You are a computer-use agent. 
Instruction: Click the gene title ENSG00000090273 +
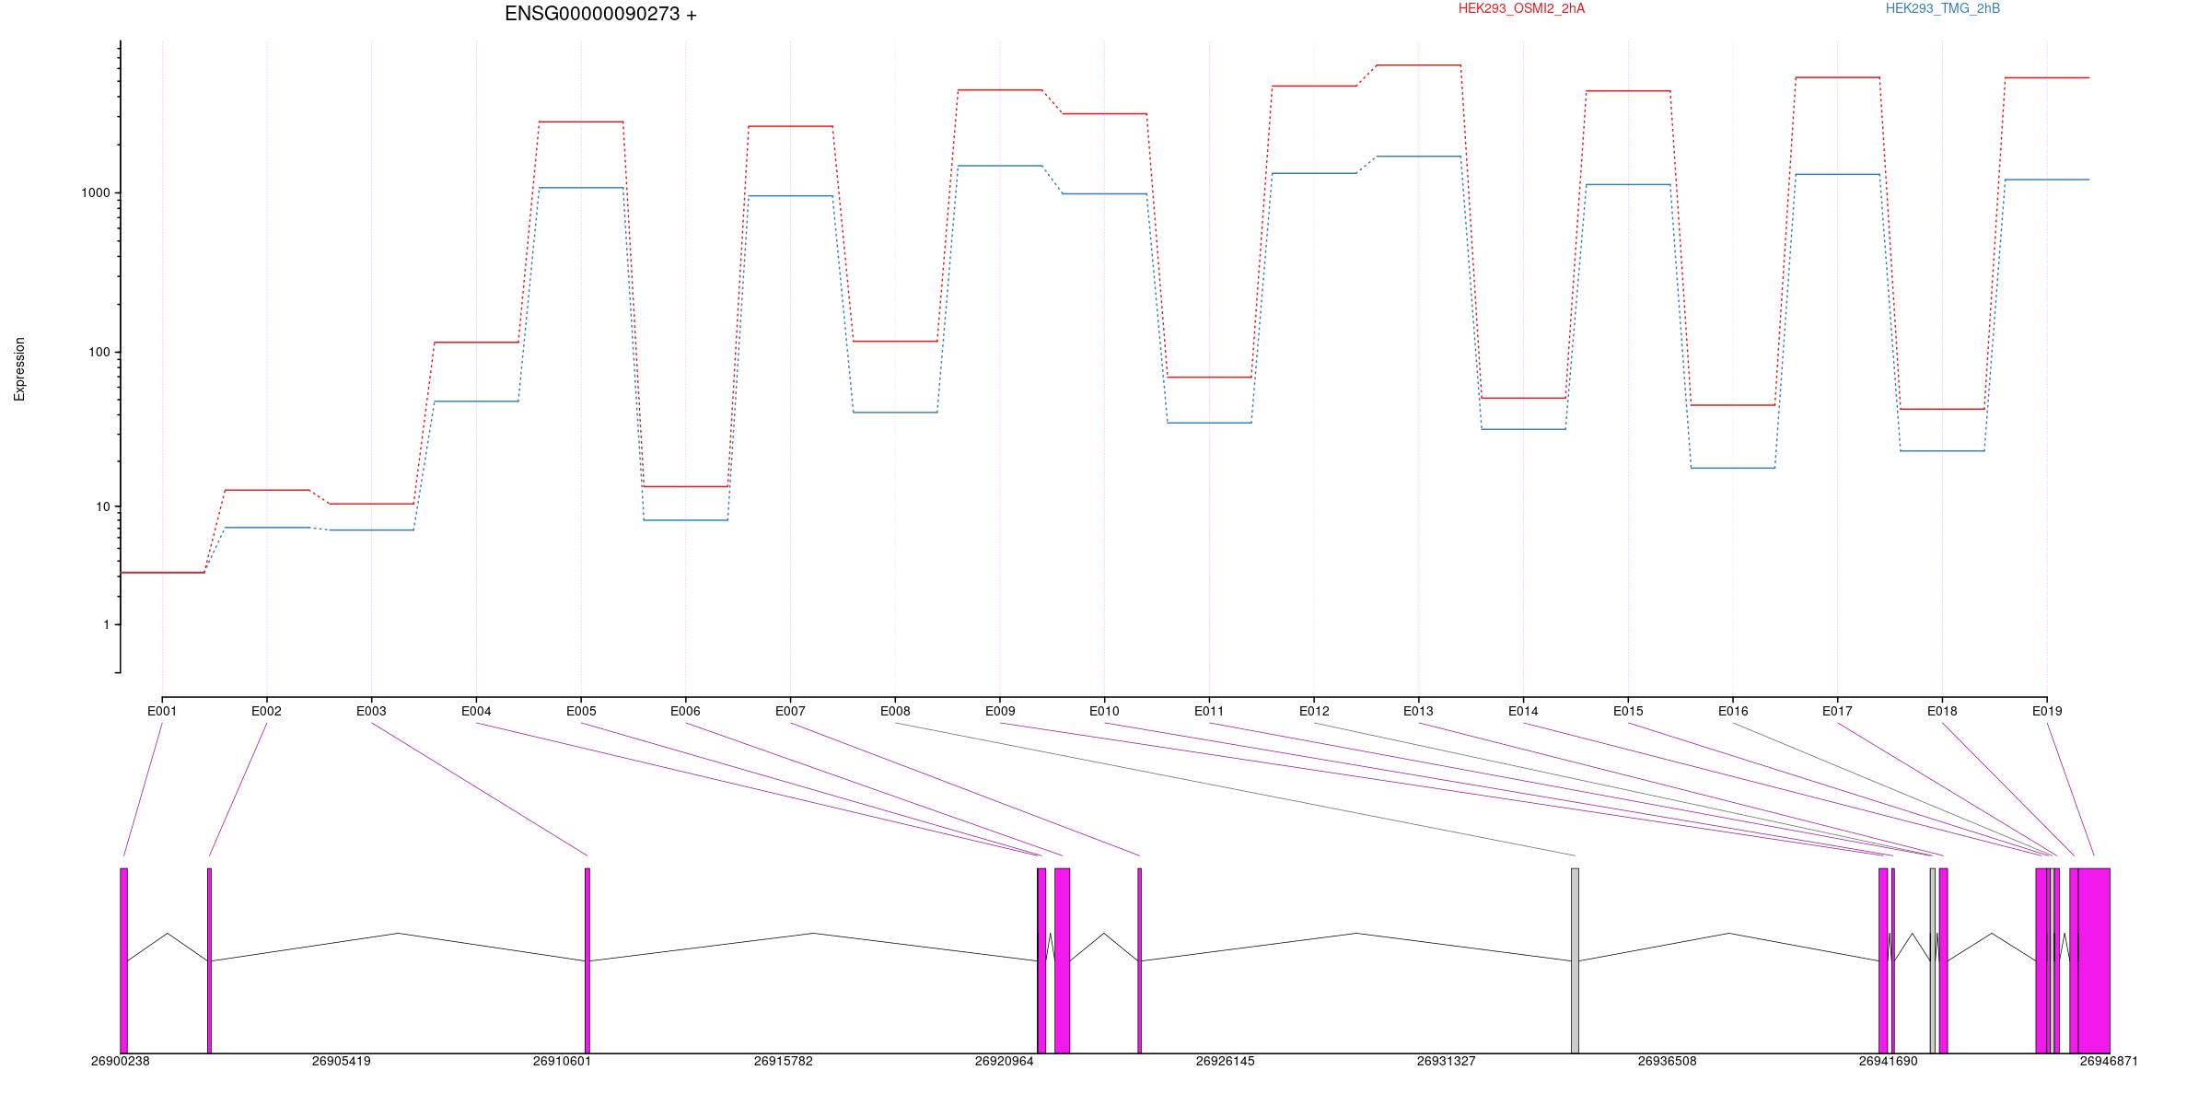(600, 14)
